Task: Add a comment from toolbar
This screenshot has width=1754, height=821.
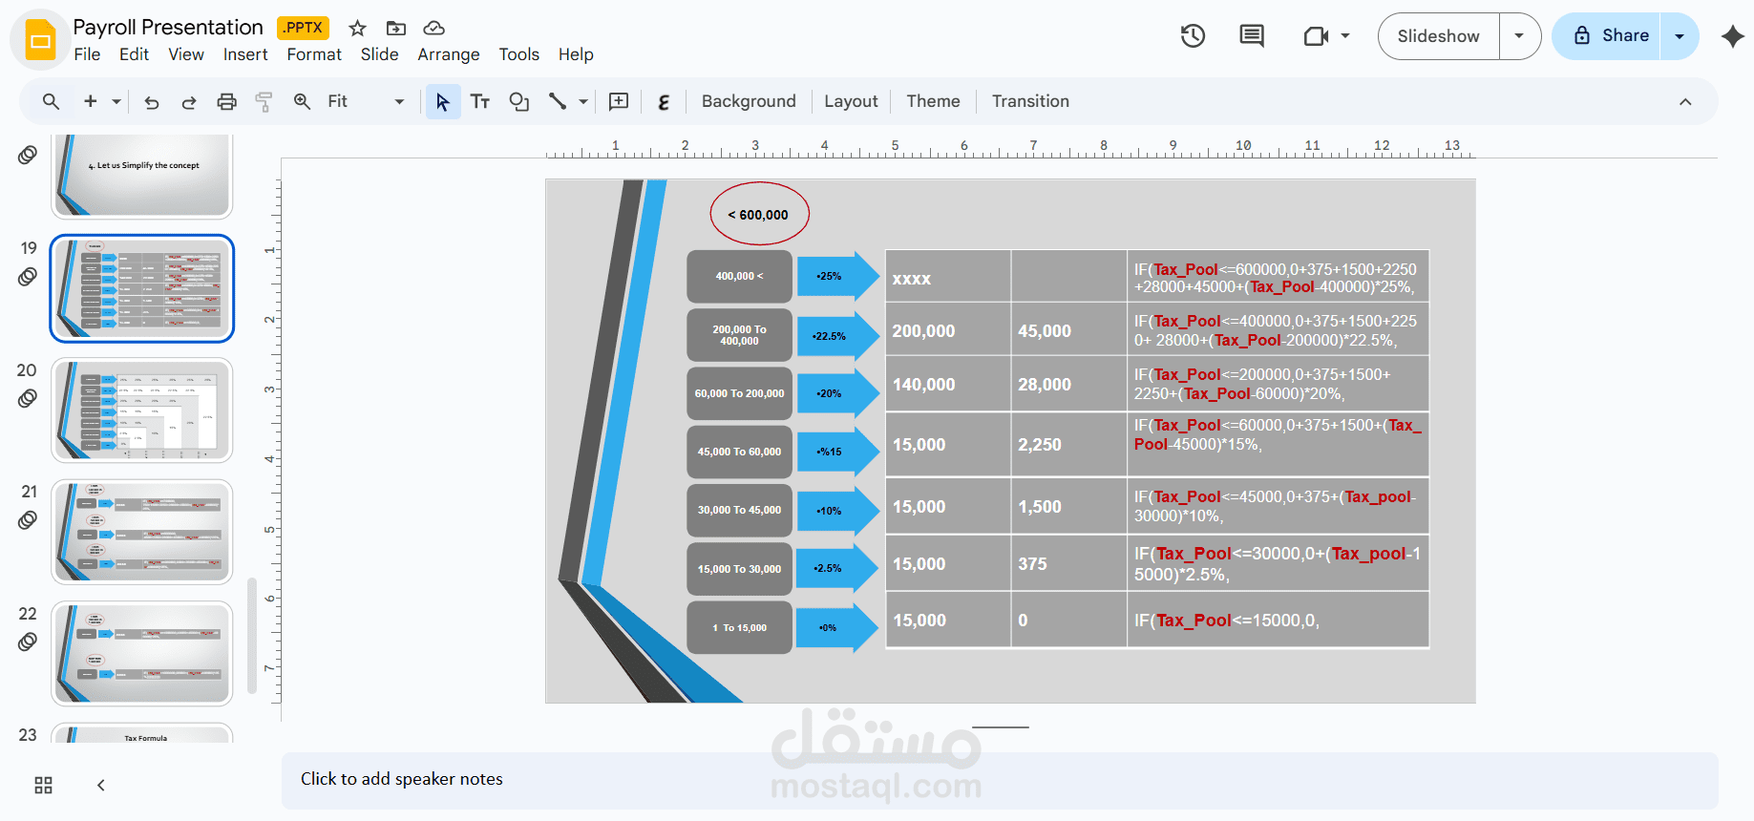Action: pyautogui.click(x=619, y=101)
